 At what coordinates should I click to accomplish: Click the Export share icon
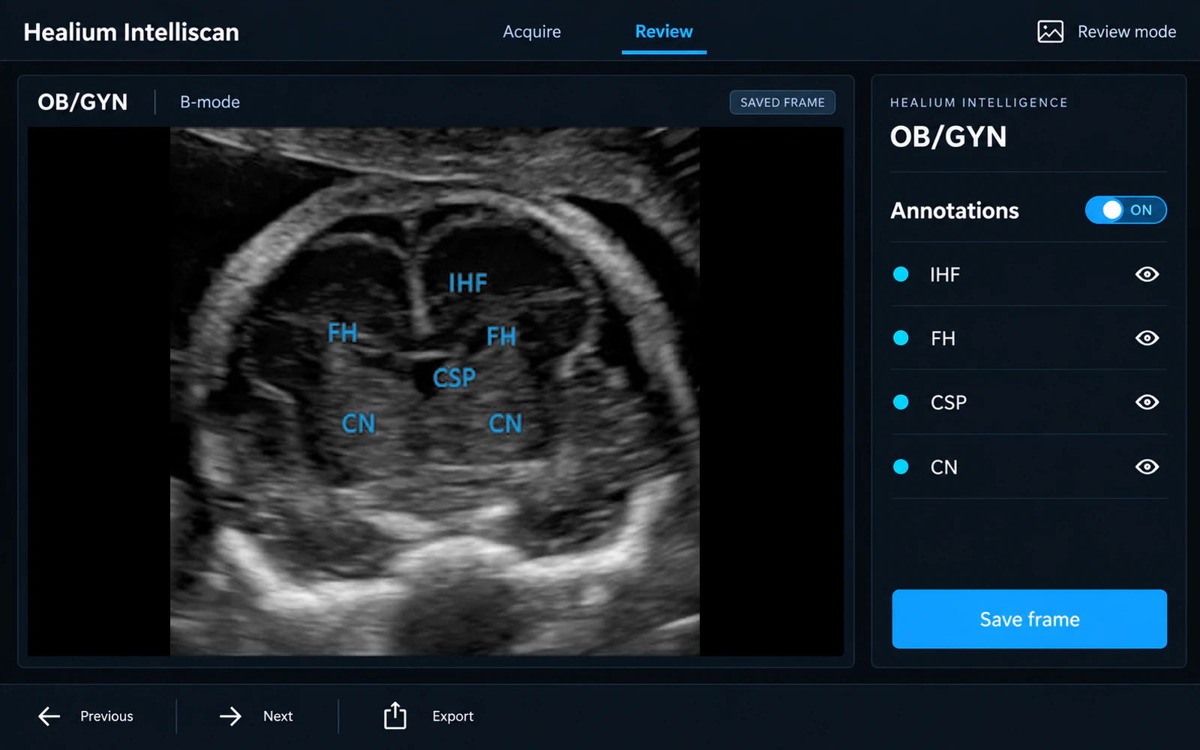coord(395,715)
